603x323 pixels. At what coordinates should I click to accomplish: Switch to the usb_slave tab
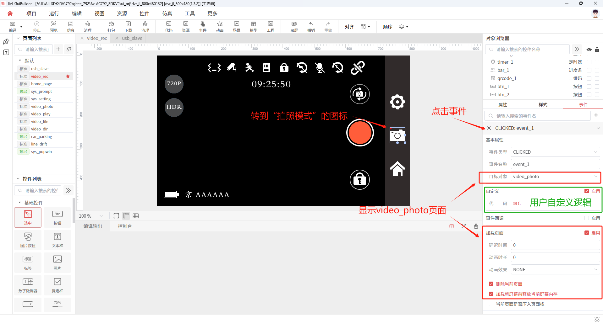[132, 38]
